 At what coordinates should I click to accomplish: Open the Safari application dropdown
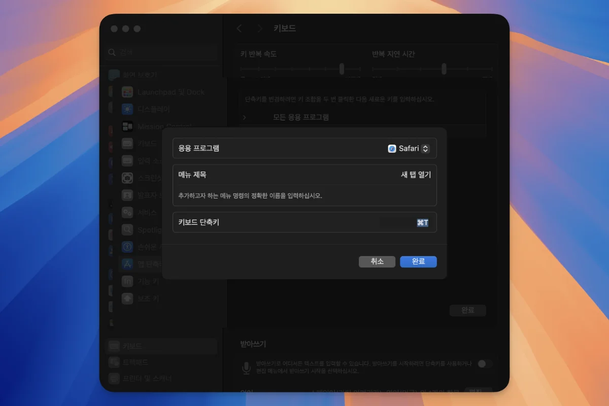click(x=409, y=149)
